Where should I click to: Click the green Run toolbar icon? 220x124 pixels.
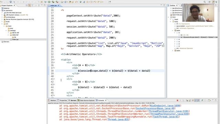(49, 2)
